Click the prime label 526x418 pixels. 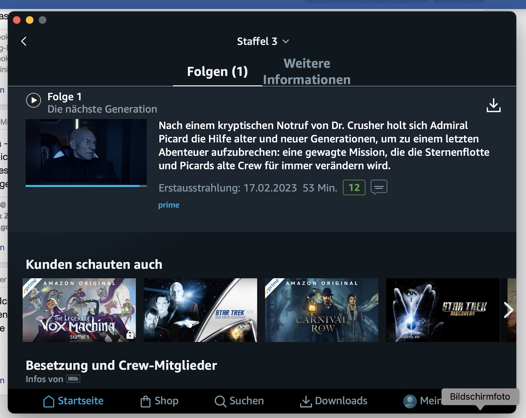tap(169, 205)
